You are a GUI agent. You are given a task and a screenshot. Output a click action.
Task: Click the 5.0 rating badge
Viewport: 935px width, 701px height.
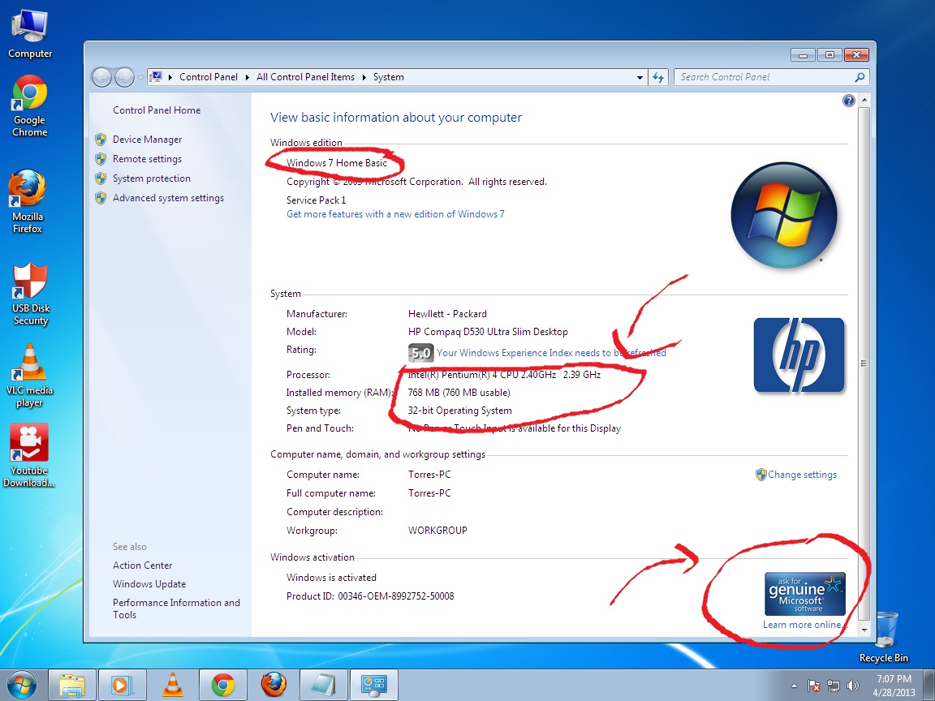click(x=420, y=353)
